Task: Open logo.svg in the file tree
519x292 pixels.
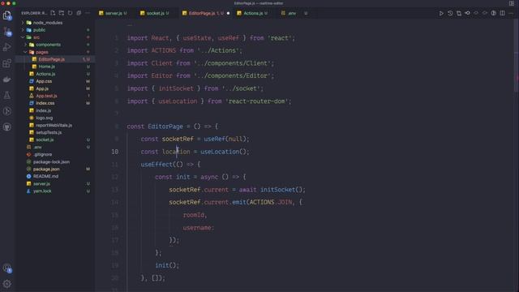Action: 44,118
